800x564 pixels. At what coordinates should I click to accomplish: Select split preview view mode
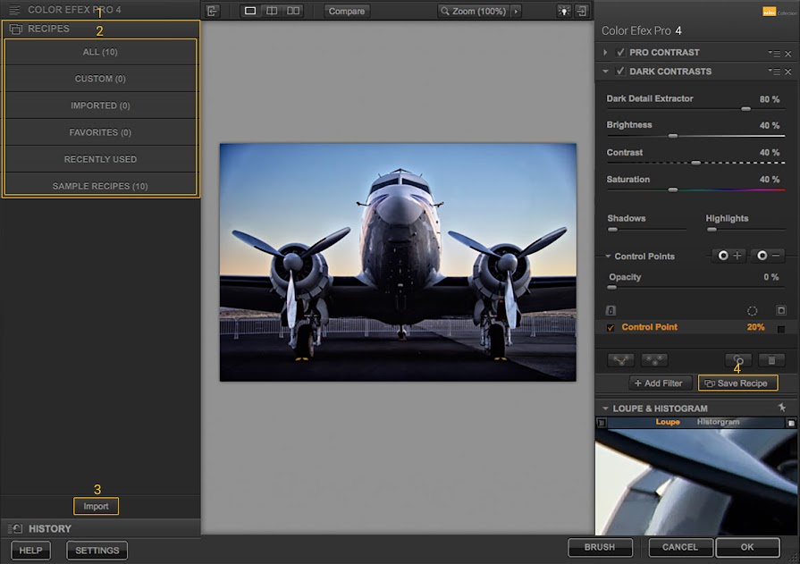pos(272,11)
